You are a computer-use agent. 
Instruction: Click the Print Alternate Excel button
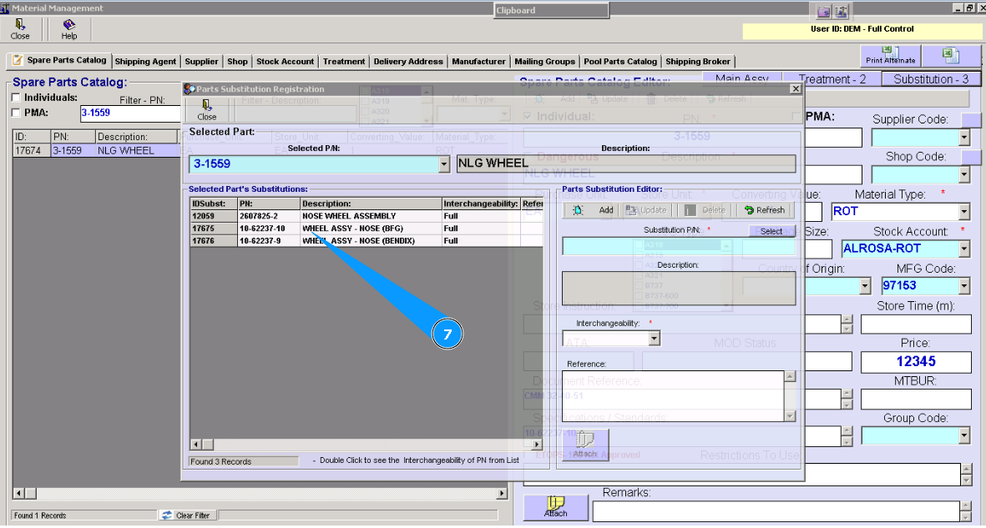click(x=890, y=56)
